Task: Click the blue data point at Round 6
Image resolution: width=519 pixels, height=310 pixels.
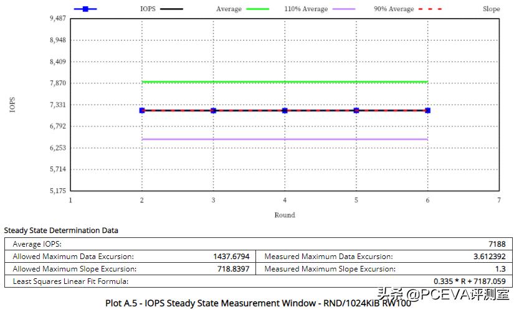Action: pyautogui.click(x=427, y=111)
